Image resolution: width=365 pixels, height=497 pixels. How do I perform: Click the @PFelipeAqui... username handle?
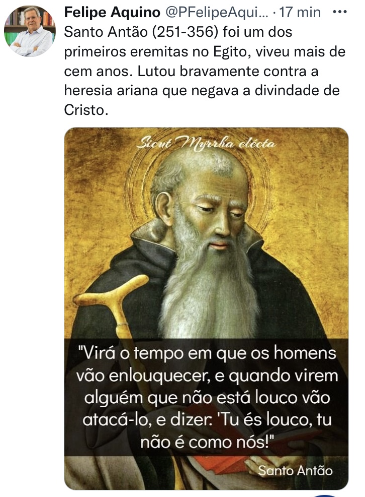(217, 13)
